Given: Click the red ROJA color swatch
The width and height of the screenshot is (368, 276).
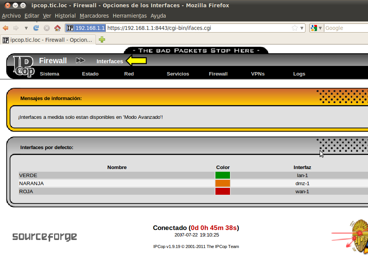Looking at the screenshot, I should 223,191.
